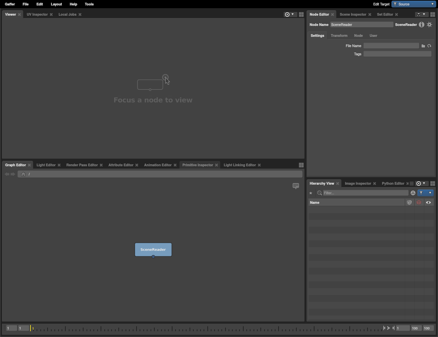Switch to the Render Pass Editor tab
The image size is (438, 337).
82,165
